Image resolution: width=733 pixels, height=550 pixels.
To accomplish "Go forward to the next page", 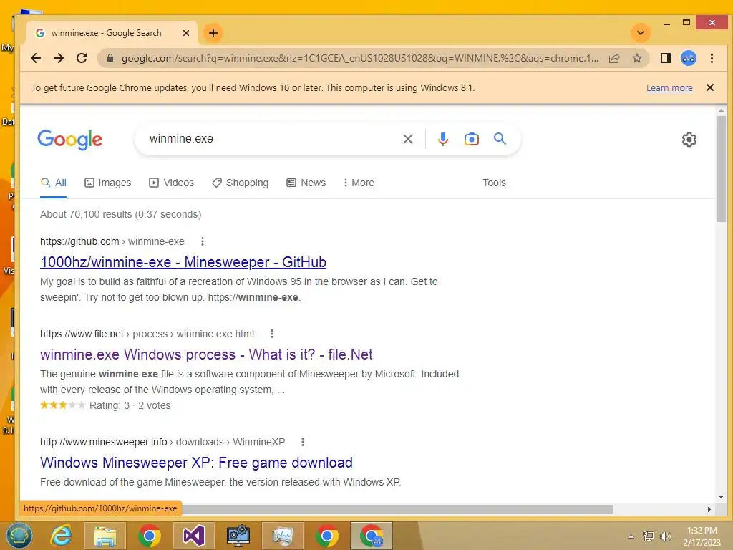I will pos(59,58).
